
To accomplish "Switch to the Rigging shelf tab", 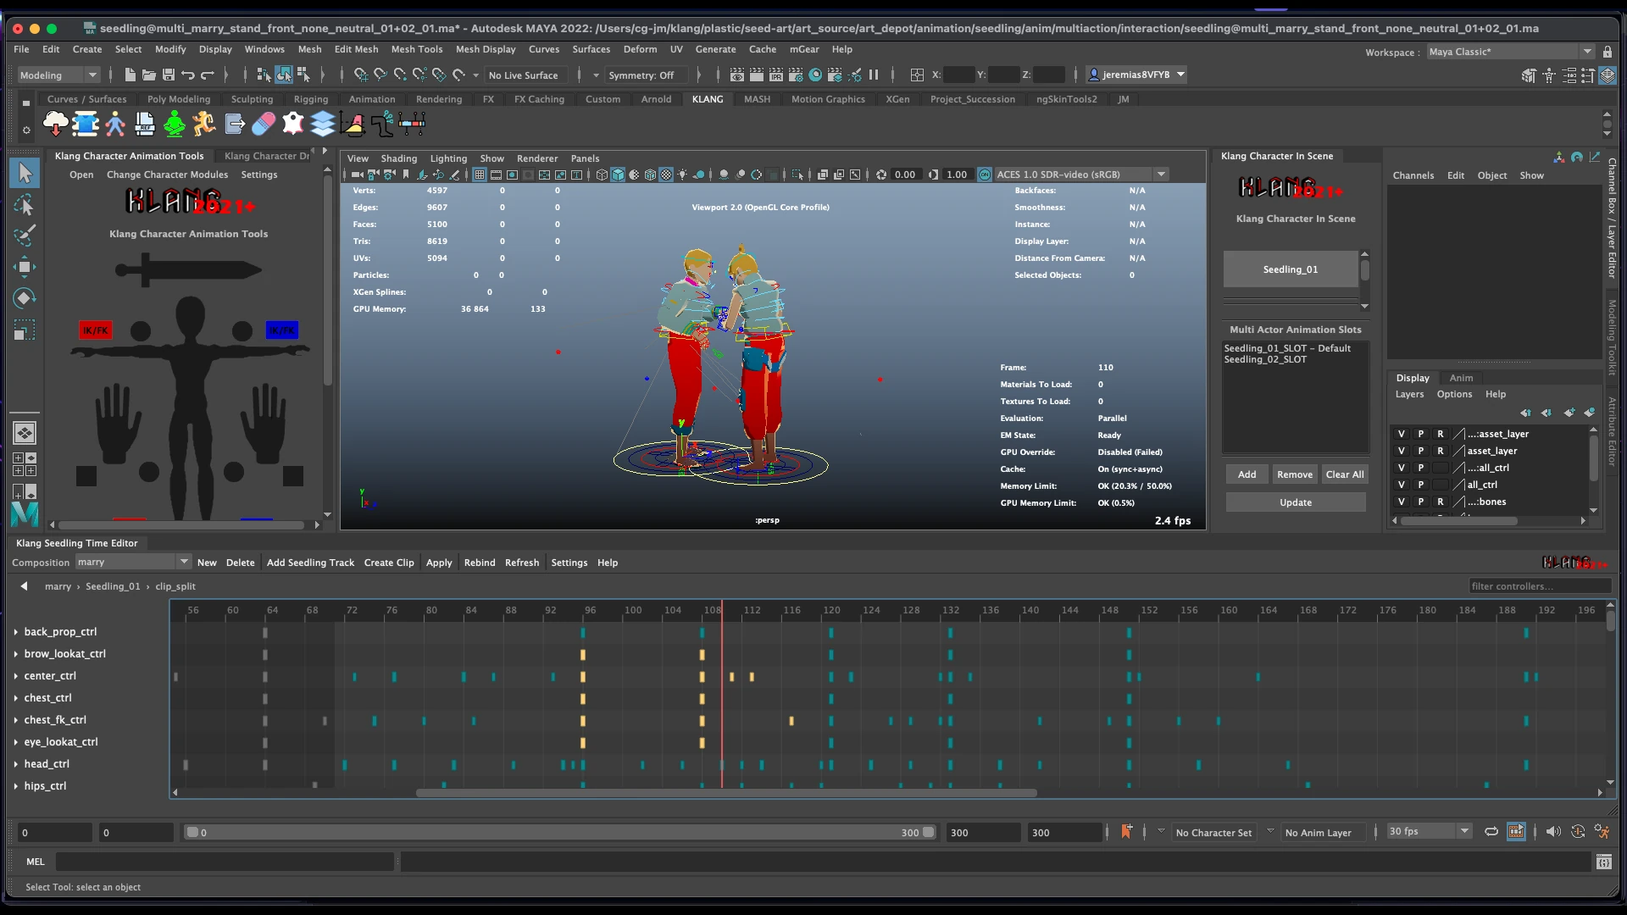I will click(310, 99).
